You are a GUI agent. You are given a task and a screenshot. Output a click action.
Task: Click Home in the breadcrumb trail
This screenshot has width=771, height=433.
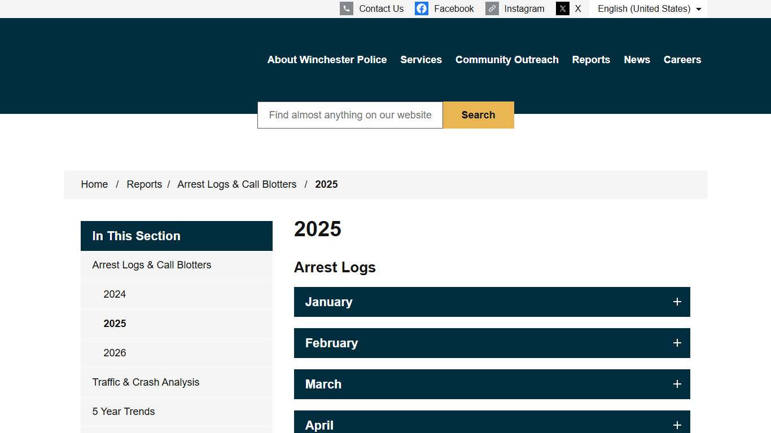coord(94,184)
